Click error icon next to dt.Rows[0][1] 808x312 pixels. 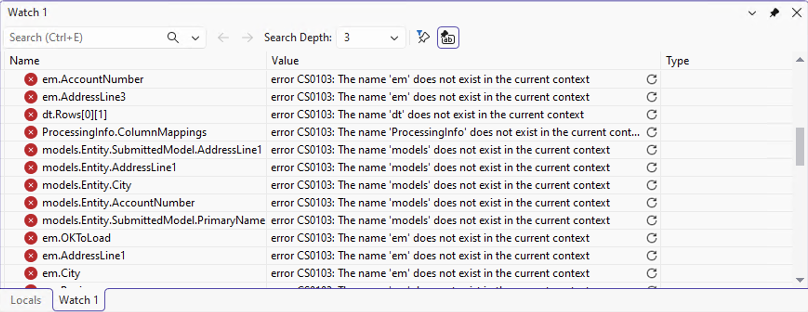coord(31,115)
